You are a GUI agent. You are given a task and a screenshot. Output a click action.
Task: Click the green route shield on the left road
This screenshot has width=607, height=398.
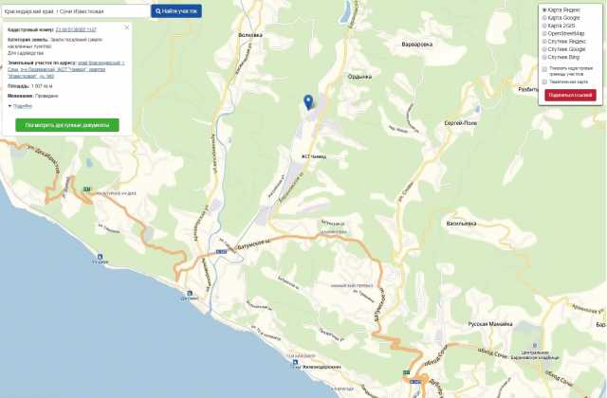tap(86, 190)
